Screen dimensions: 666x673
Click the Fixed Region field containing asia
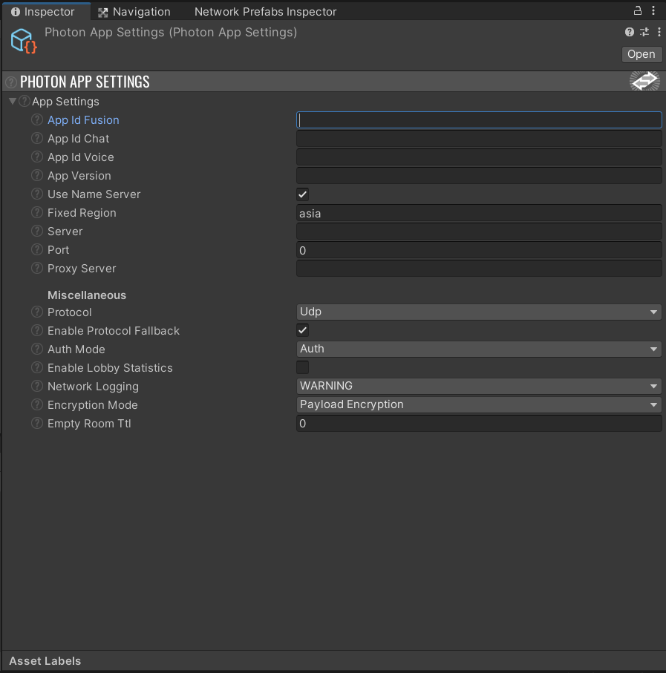pyautogui.click(x=479, y=213)
